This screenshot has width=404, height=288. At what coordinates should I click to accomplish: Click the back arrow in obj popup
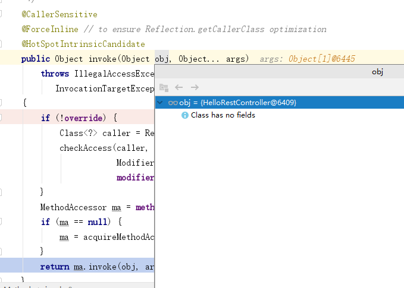click(x=178, y=87)
